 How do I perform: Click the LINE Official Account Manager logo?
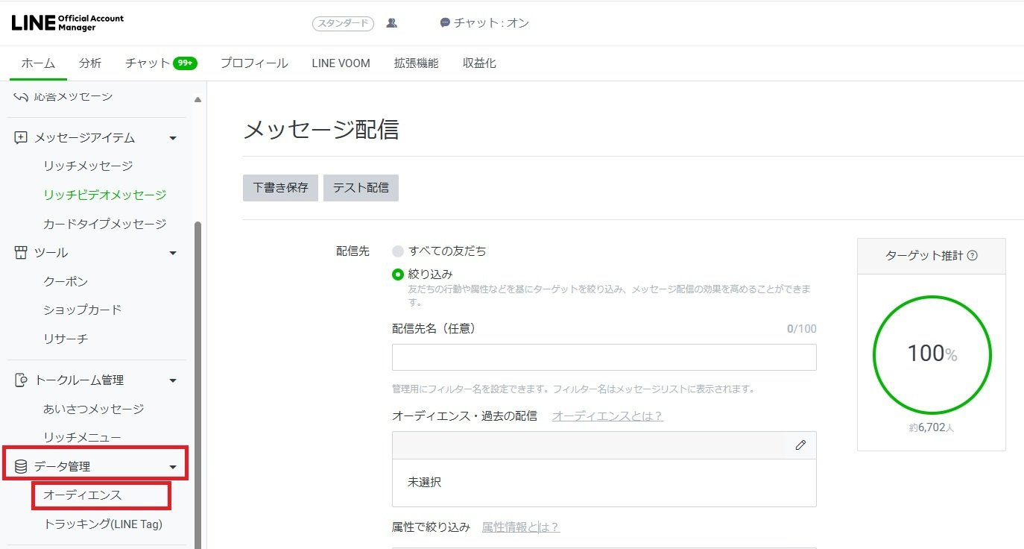(67, 22)
